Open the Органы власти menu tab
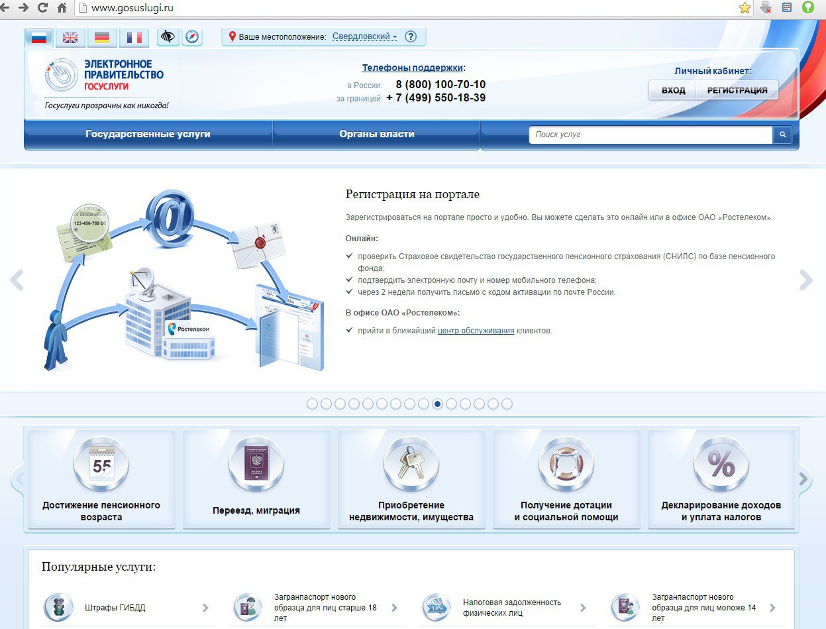The image size is (826, 629). tap(376, 135)
